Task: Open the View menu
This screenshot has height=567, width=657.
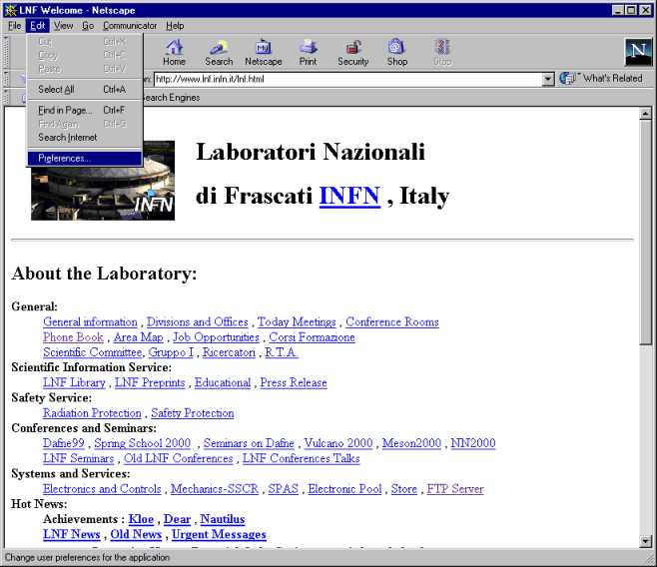Action: click(x=63, y=26)
